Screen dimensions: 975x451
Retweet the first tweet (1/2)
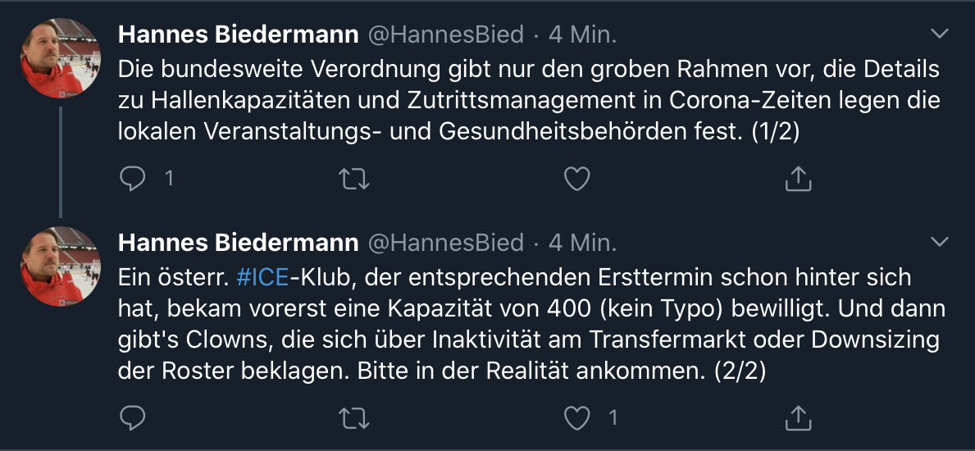tap(353, 178)
